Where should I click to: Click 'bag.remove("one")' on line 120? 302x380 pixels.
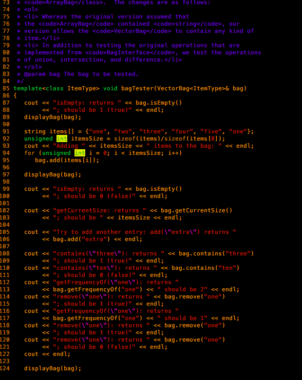click(x=195, y=340)
